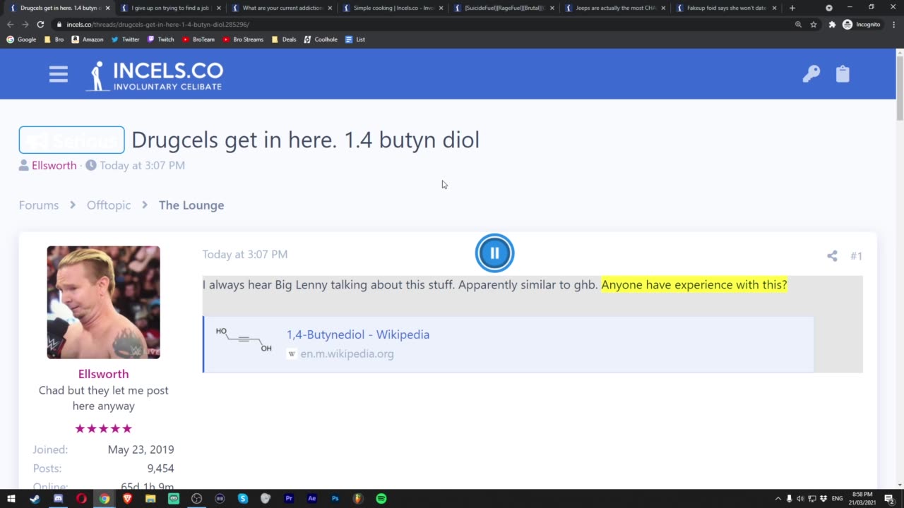Open Skype from the taskbar

(243, 498)
